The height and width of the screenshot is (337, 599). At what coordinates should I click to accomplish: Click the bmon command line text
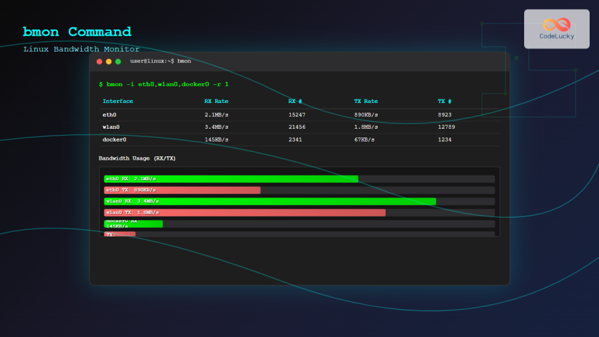(x=164, y=84)
